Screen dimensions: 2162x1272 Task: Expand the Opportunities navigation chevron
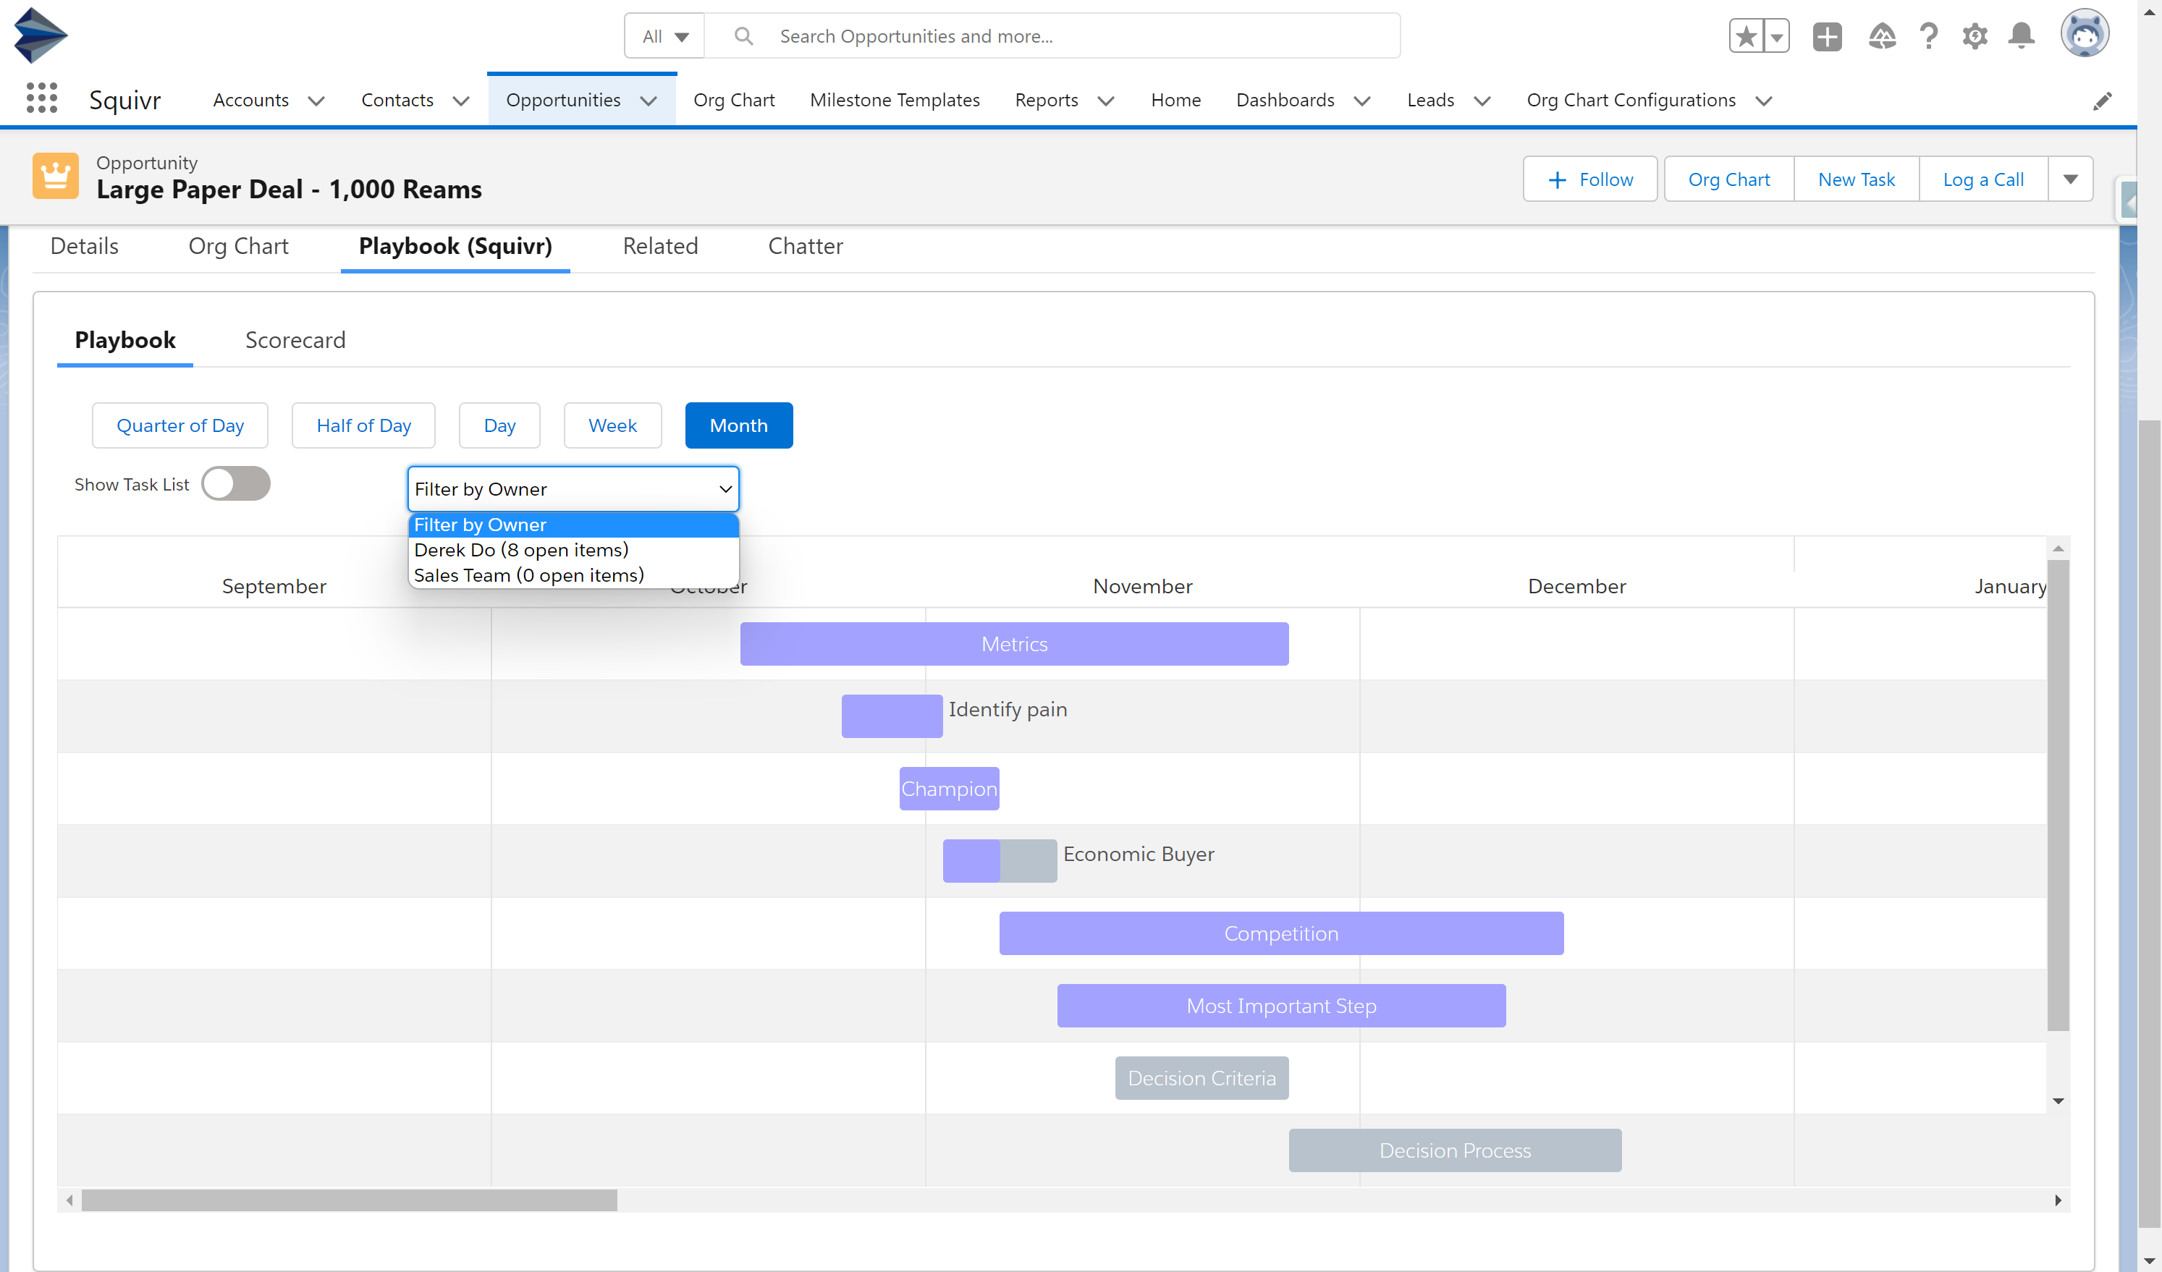pyautogui.click(x=649, y=101)
